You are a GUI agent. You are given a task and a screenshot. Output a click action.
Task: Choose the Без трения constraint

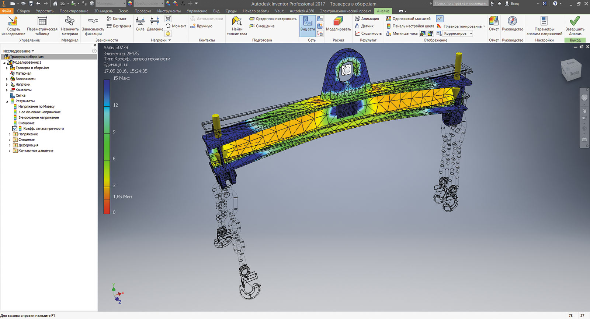point(119,26)
